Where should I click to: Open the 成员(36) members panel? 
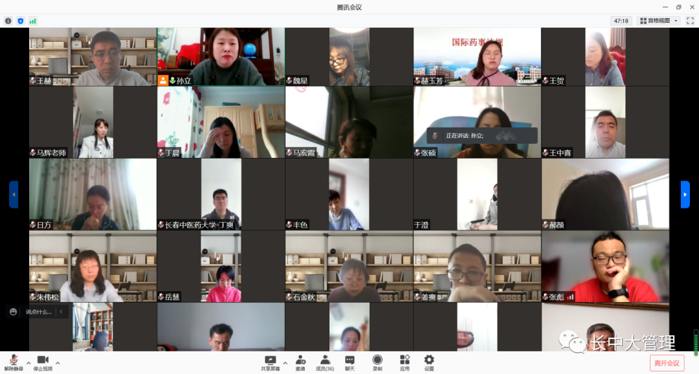pos(325,362)
